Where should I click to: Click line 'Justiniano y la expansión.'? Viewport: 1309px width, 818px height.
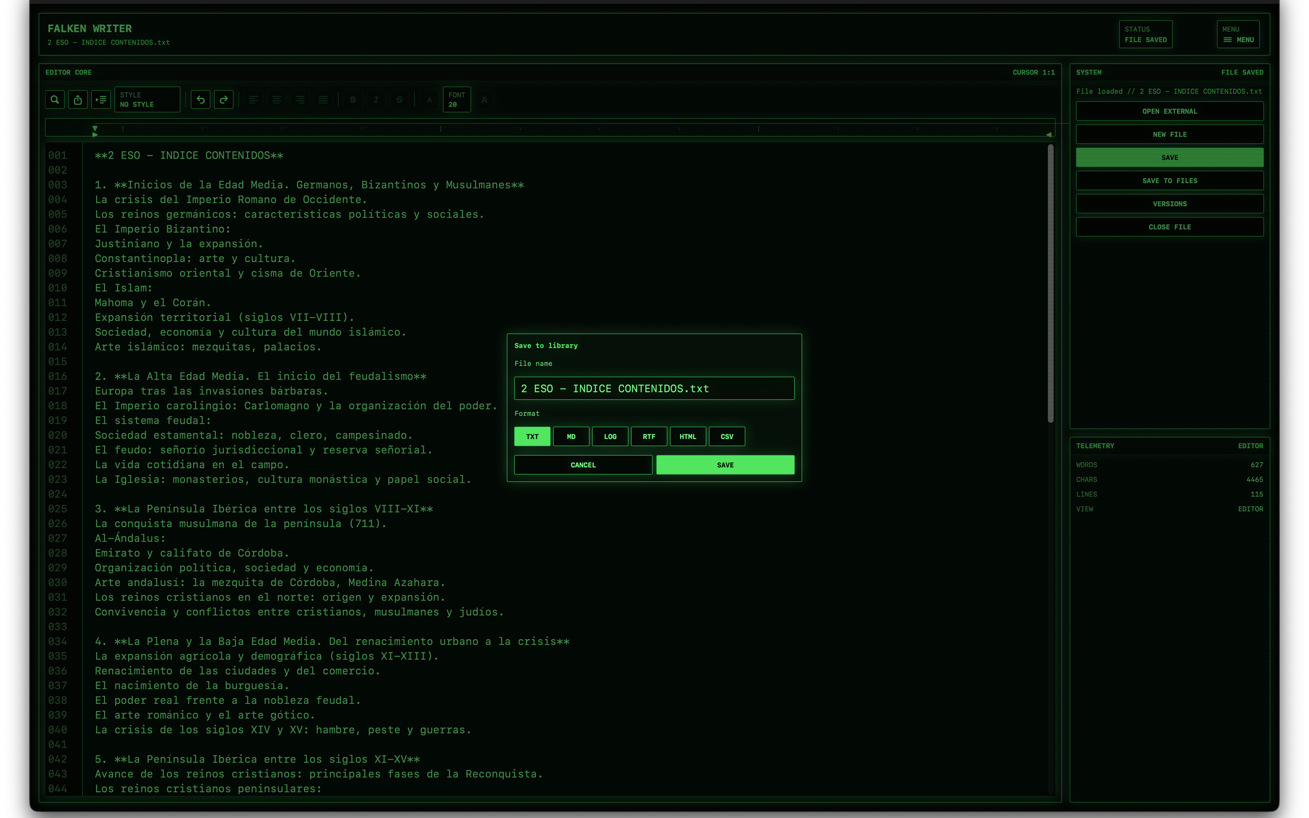coord(179,244)
